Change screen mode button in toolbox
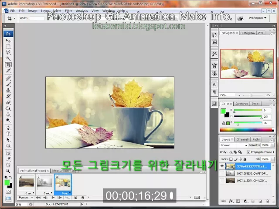The height and width of the screenshot is (209, 279). point(8,199)
